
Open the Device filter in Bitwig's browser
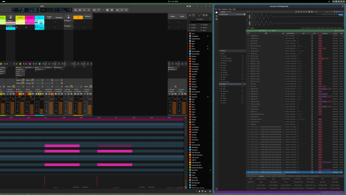[x=194, y=30]
